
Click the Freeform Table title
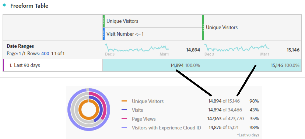[x=29, y=6]
